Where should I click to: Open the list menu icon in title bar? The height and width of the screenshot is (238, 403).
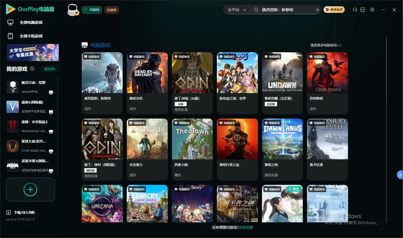click(372, 10)
